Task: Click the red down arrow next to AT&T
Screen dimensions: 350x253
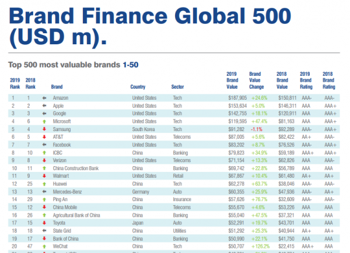Action: pyautogui.click(x=44, y=137)
